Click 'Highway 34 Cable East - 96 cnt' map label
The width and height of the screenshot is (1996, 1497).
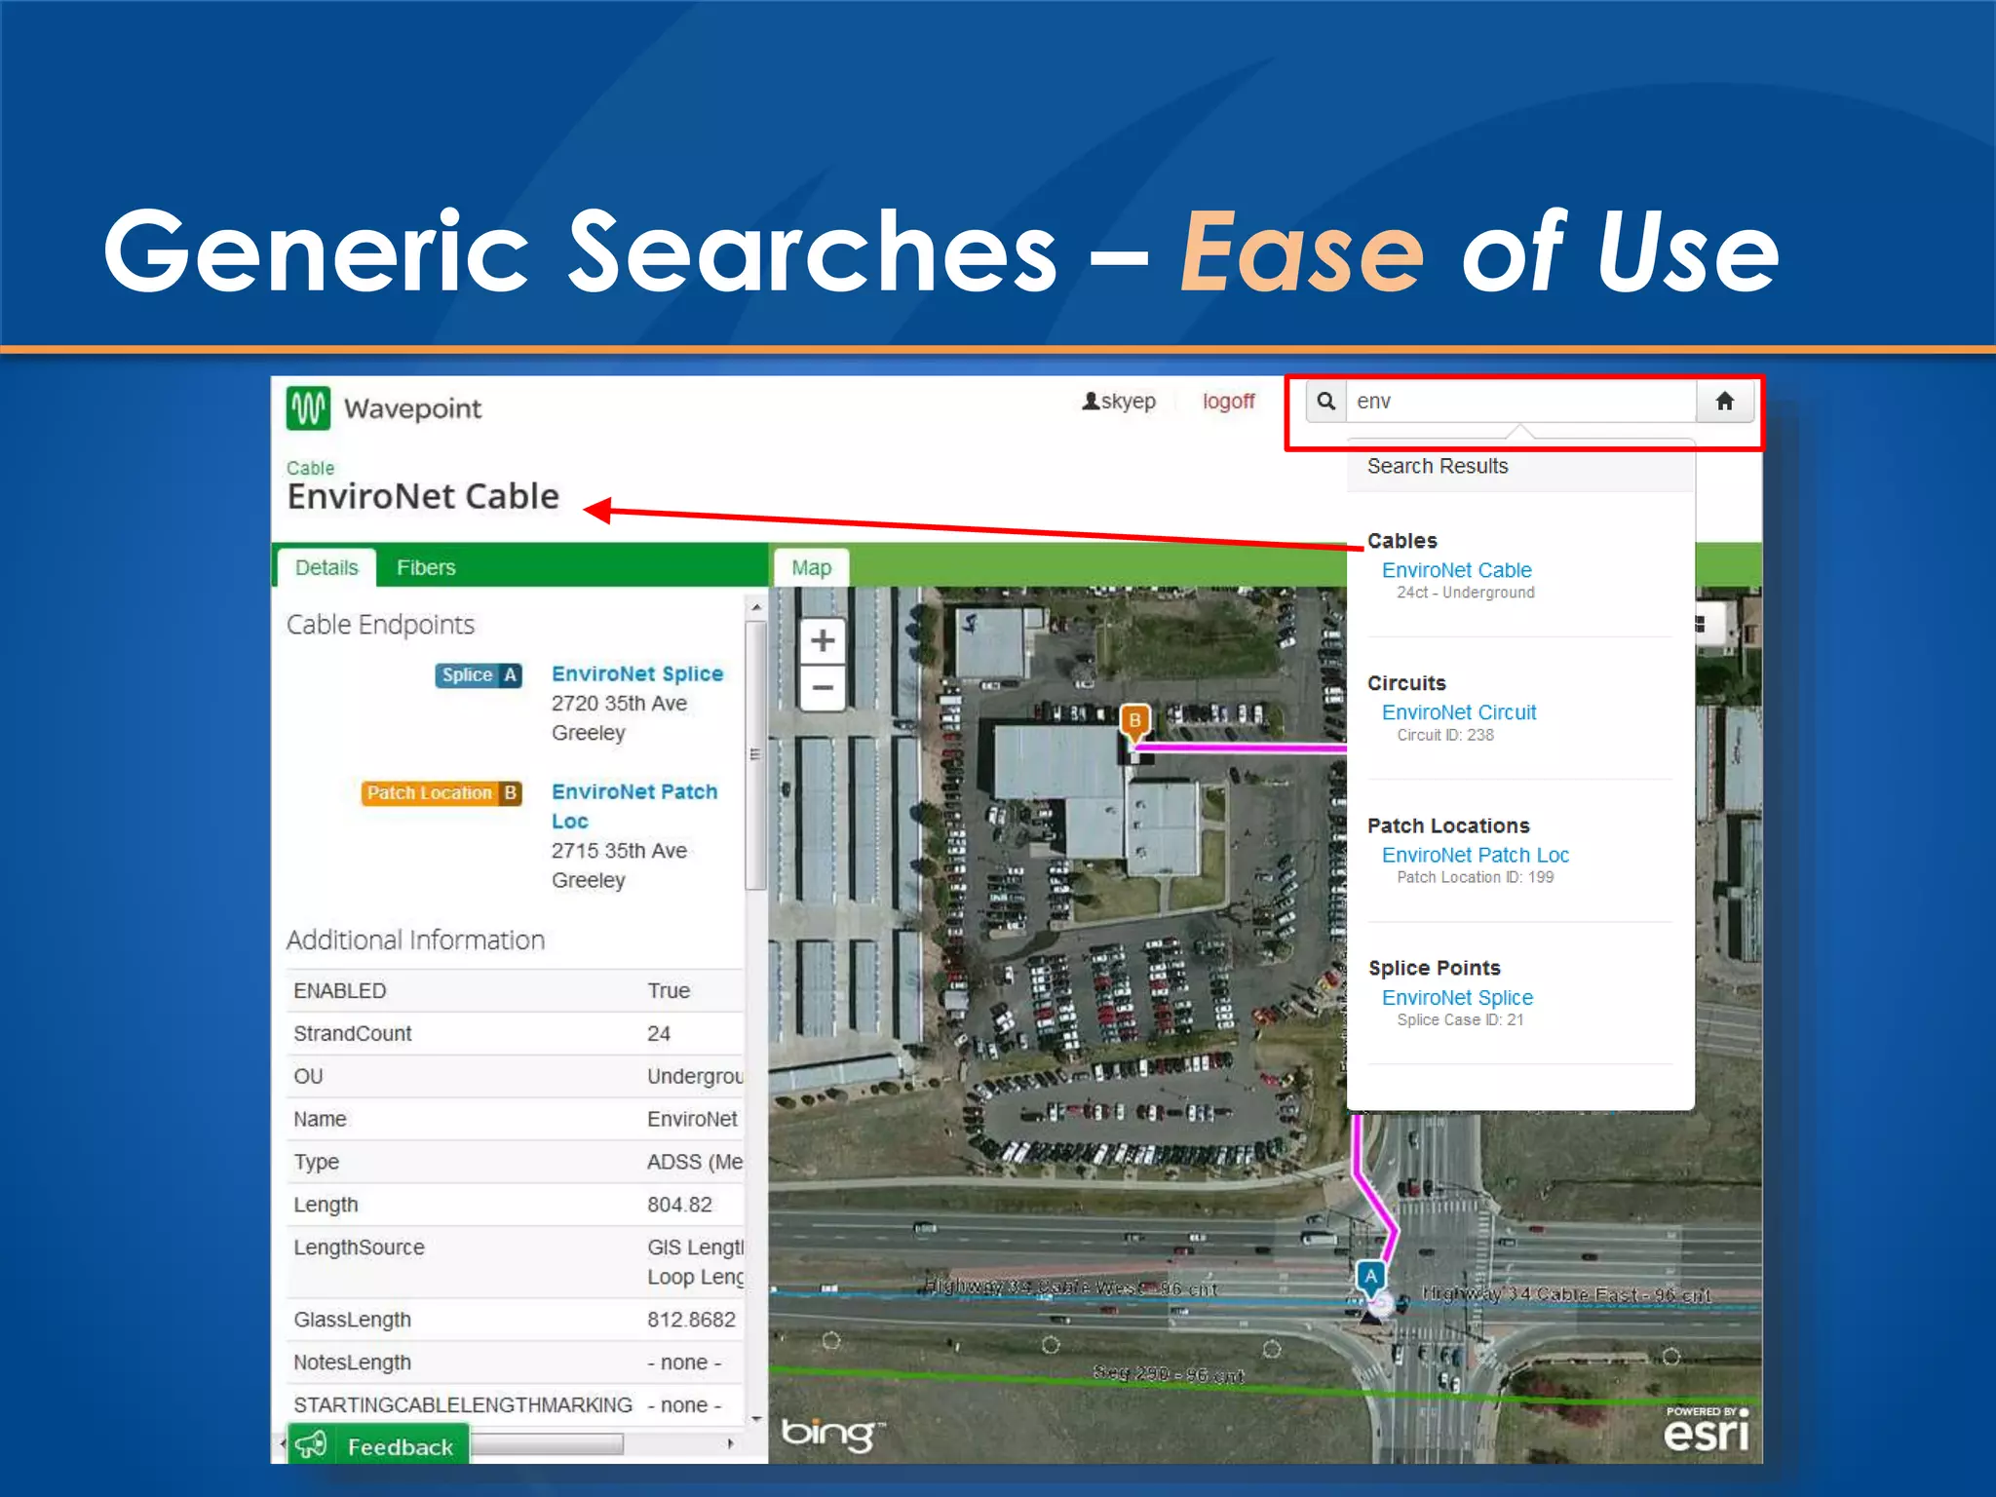[1566, 1294]
